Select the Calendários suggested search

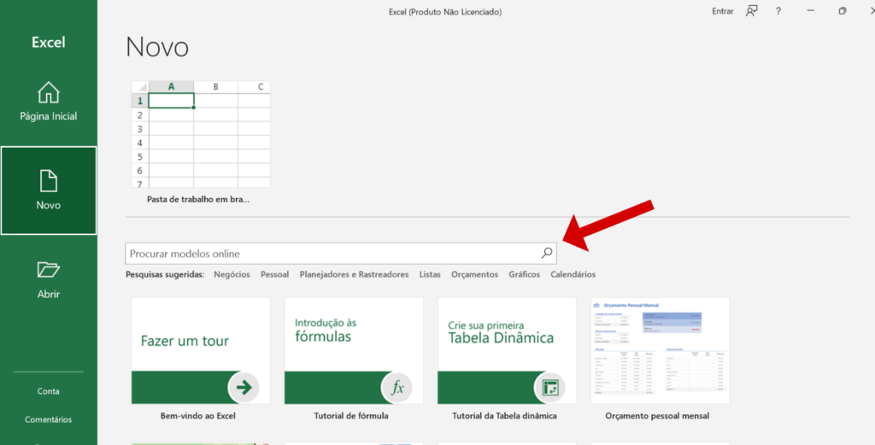click(x=573, y=274)
